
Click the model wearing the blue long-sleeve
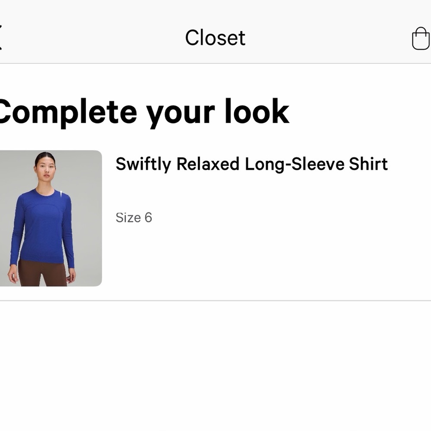pyautogui.click(x=47, y=215)
